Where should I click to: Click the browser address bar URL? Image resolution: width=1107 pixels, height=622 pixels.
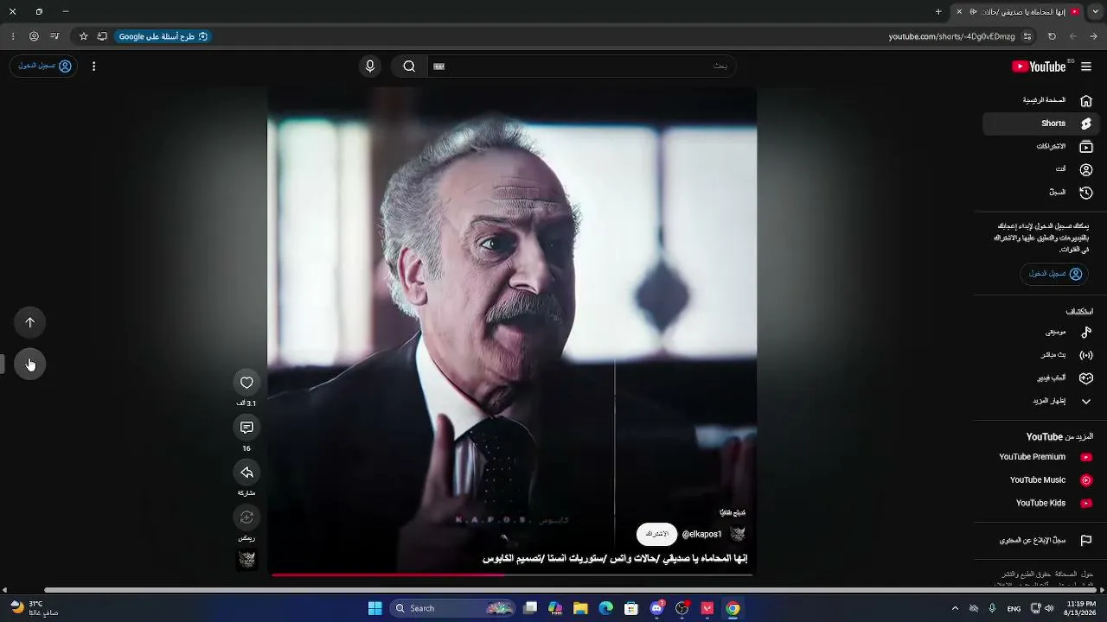tap(951, 36)
